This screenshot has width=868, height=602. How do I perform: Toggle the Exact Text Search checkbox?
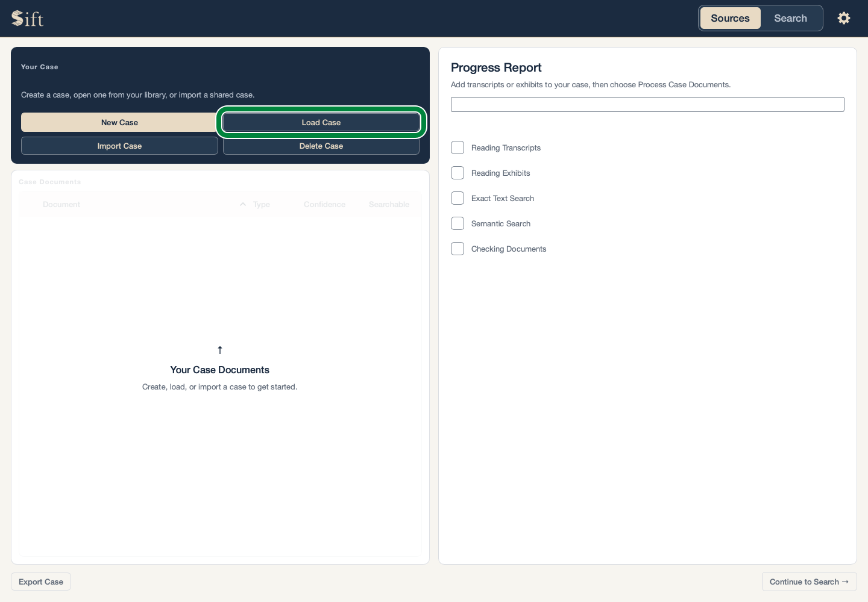[x=458, y=198]
